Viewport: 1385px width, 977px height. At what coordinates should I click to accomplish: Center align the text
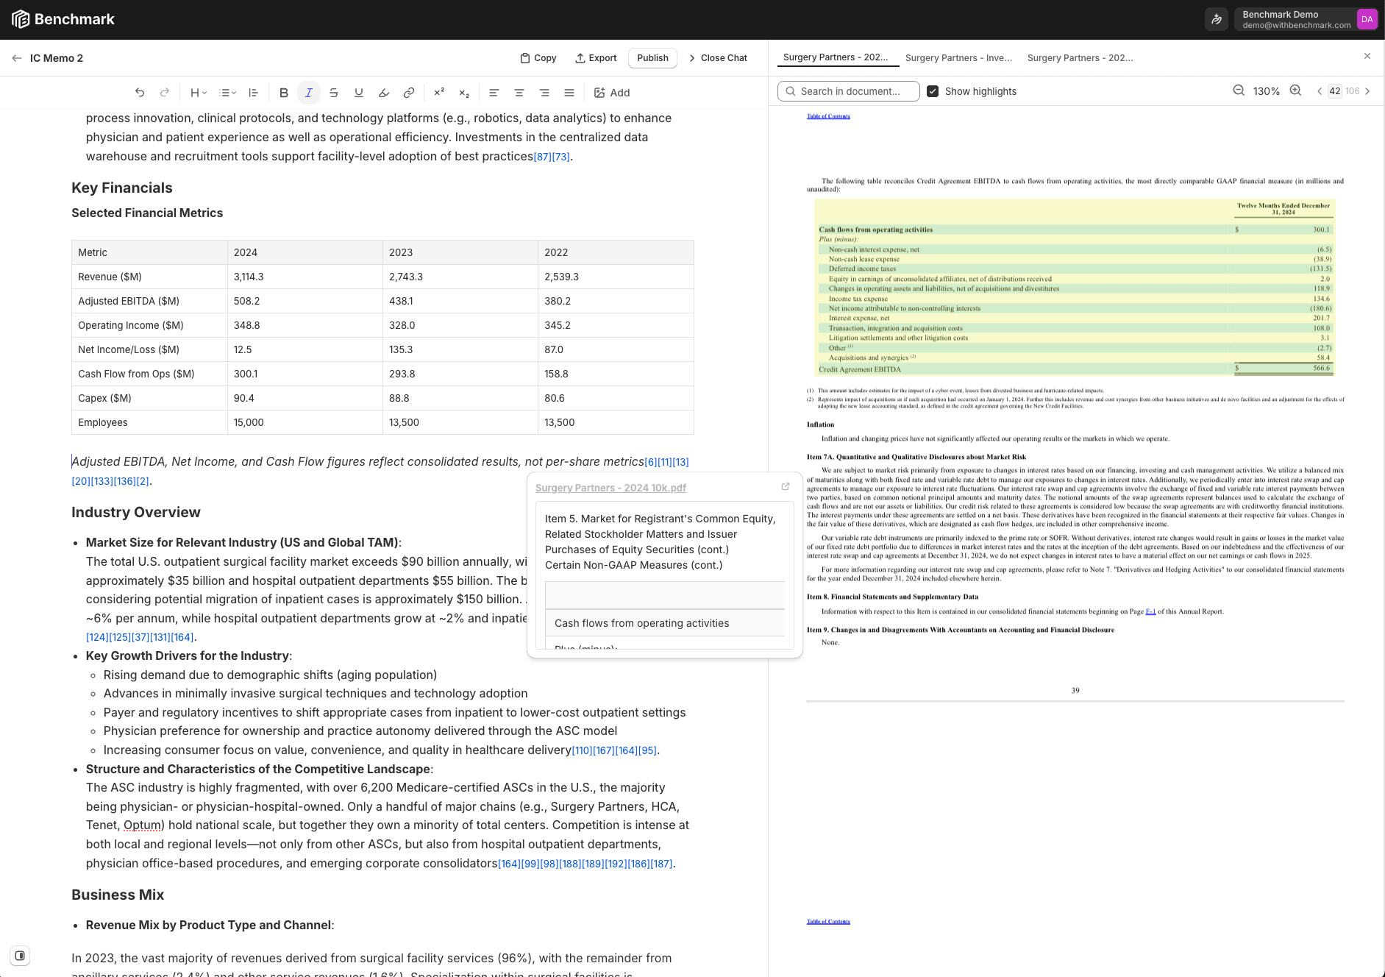[519, 93]
